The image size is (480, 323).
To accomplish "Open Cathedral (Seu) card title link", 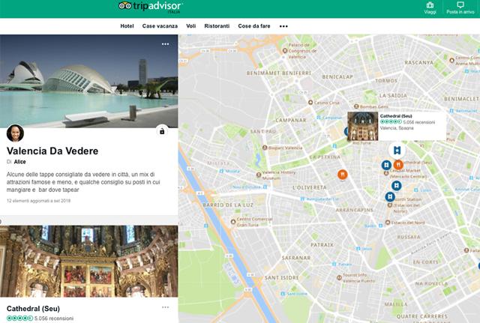I will pos(33,308).
